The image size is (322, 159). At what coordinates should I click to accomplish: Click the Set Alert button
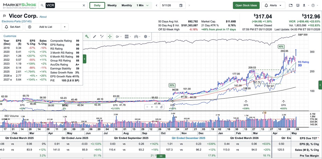pyautogui.click(x=13, y=27)
